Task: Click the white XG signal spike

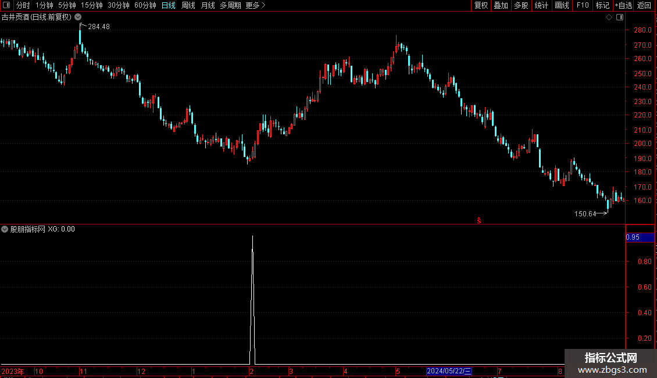Action: [x=252, y=299]
